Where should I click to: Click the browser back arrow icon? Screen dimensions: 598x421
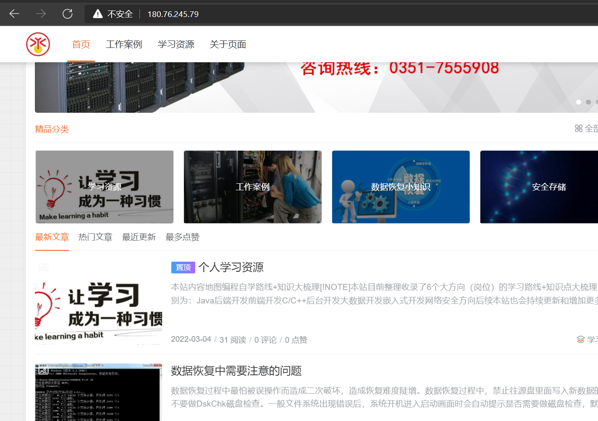click(x=14, y=13)
